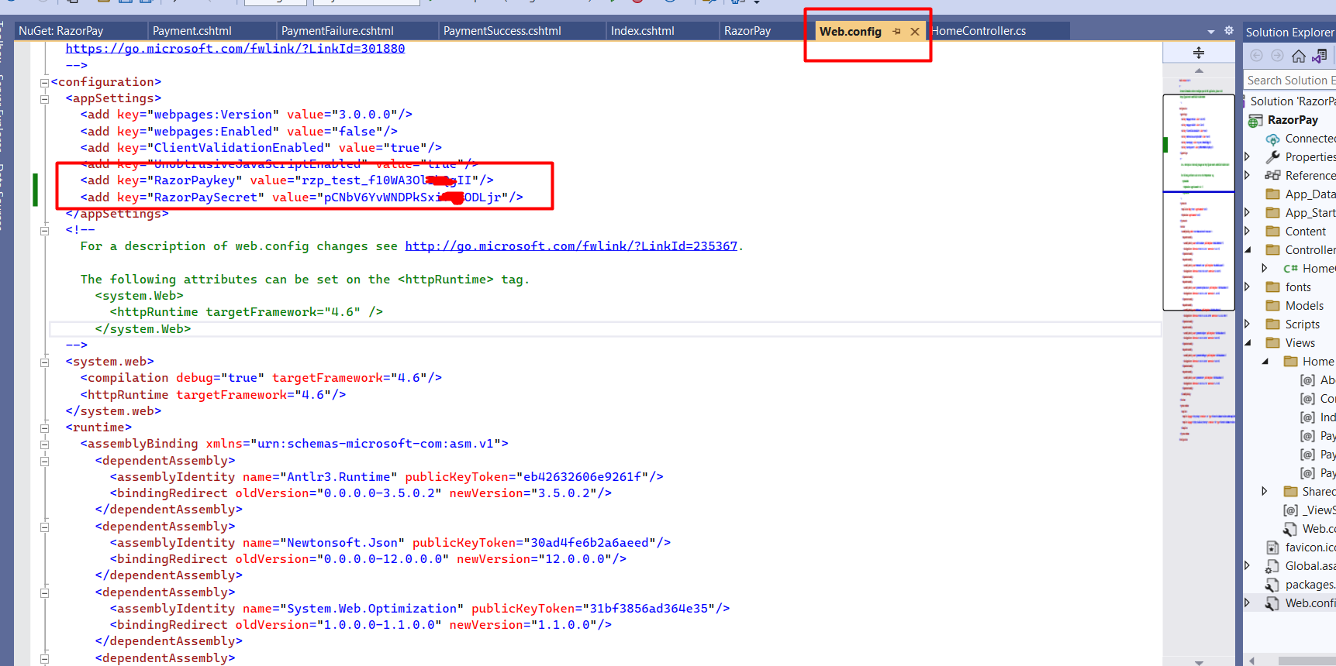Click Home icon in Solution Explorer toolbar
The image size is (1336, 666).
click(1299, 56)
